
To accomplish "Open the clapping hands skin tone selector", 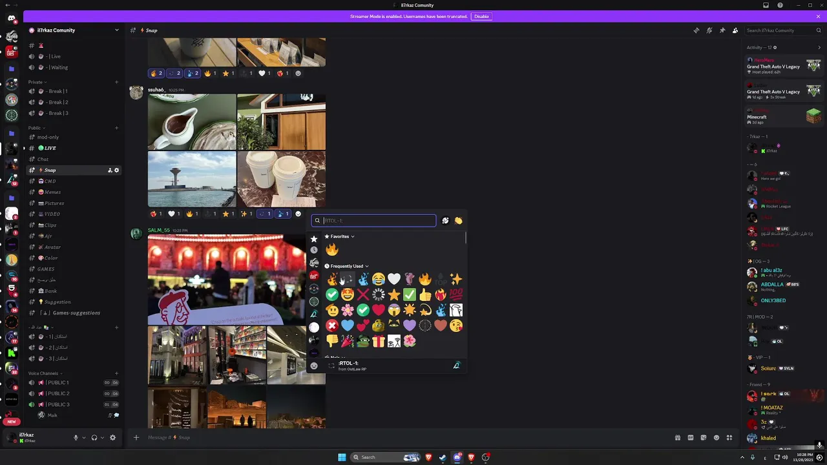I will 458,220.
